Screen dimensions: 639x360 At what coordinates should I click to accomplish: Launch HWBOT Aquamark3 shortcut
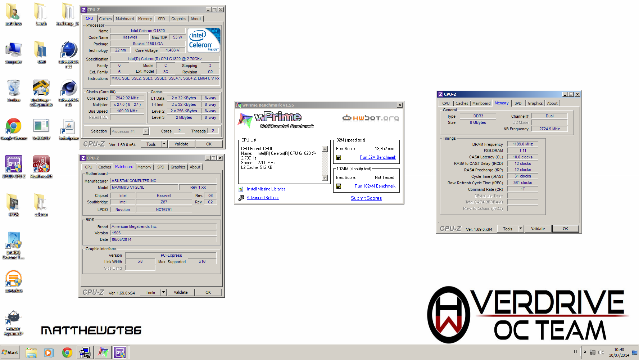point(13,322)
